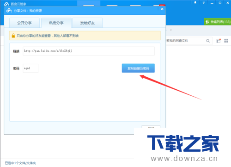Screen dimensions: 231x167
Task: Click the 链接 label
Action: (16, 51)
